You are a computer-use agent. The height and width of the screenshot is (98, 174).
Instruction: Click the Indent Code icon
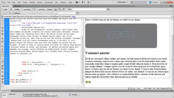pos(2,76)
